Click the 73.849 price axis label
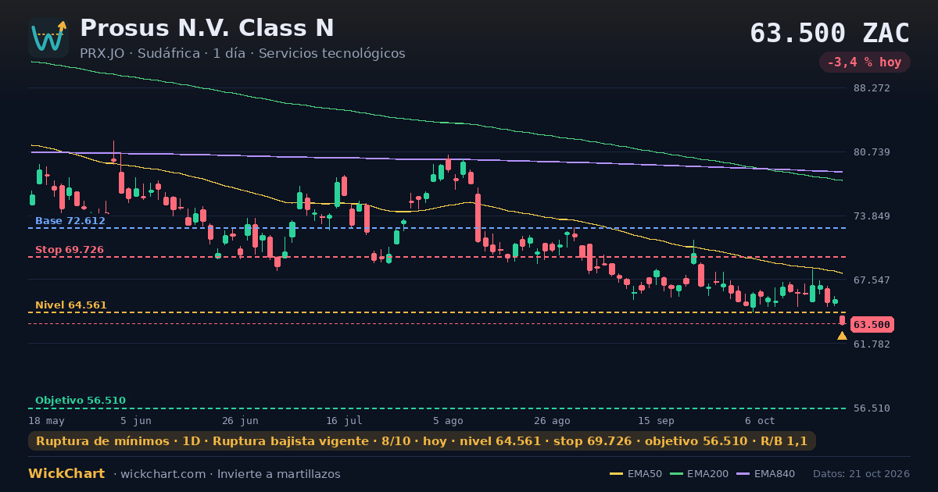Screen dimensions: 938x492 point(872,216)
